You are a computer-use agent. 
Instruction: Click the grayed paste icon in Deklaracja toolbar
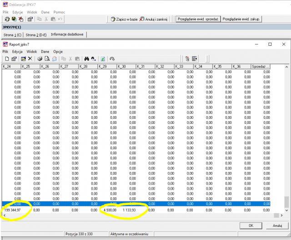point(53,19)
